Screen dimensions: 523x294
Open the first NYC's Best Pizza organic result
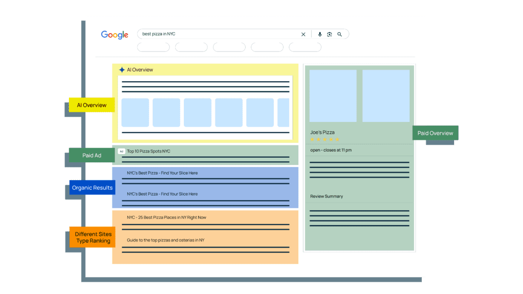162,173
